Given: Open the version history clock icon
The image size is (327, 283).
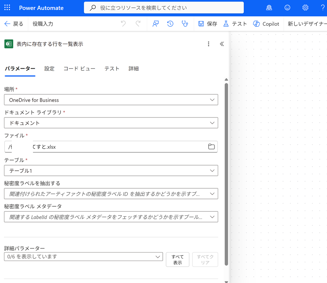Looking at the screenshot, I should tap(170, 24).
